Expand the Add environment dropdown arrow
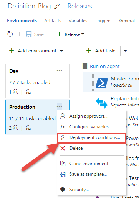This screenshot has height=198, width=139. pos(61,51)
